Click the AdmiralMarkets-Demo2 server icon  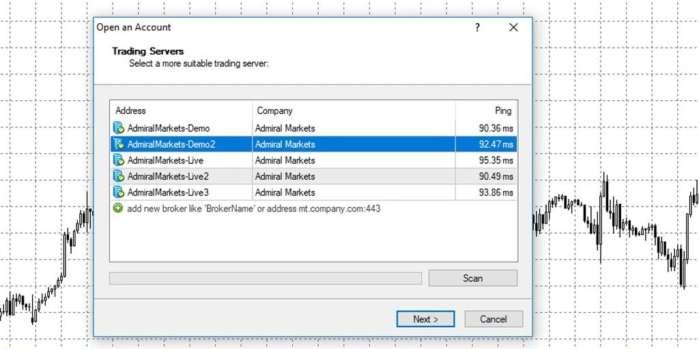tap(118, 145)
